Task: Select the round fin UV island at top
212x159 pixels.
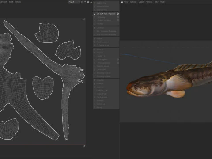Action: (x=47, y=33)
